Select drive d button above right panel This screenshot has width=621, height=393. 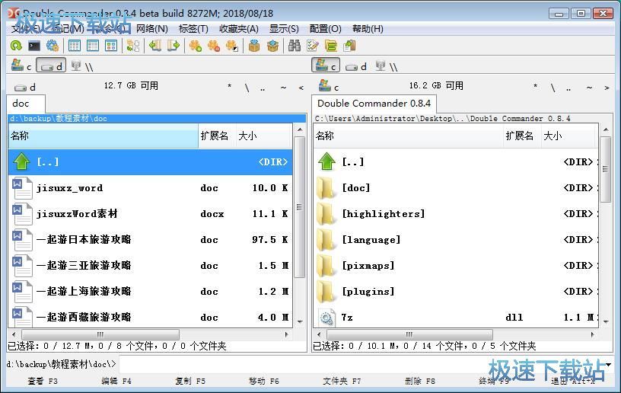355,65
